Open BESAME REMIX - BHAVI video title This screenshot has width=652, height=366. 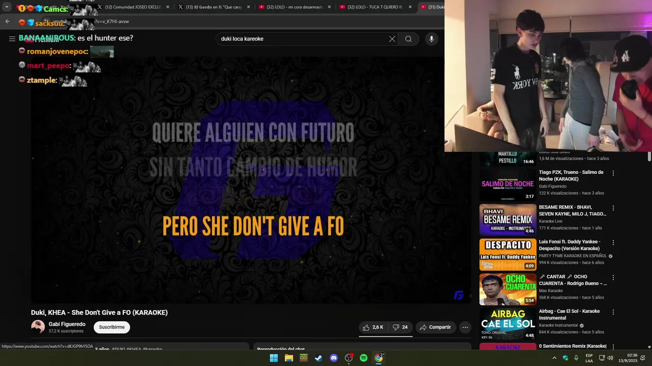573,210
